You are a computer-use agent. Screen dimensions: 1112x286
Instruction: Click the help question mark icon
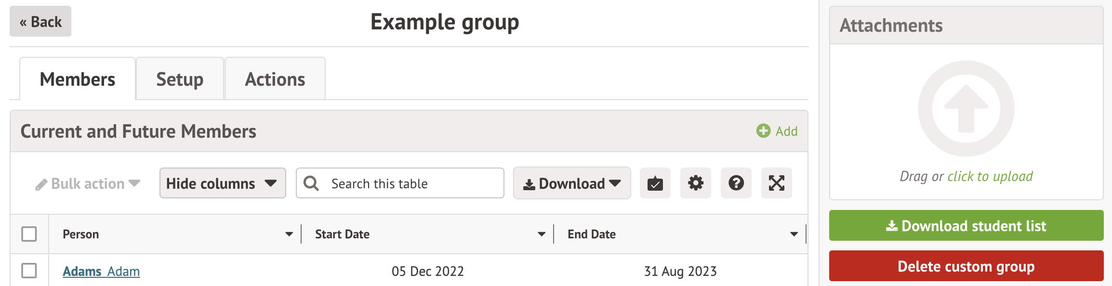(736, 183)
